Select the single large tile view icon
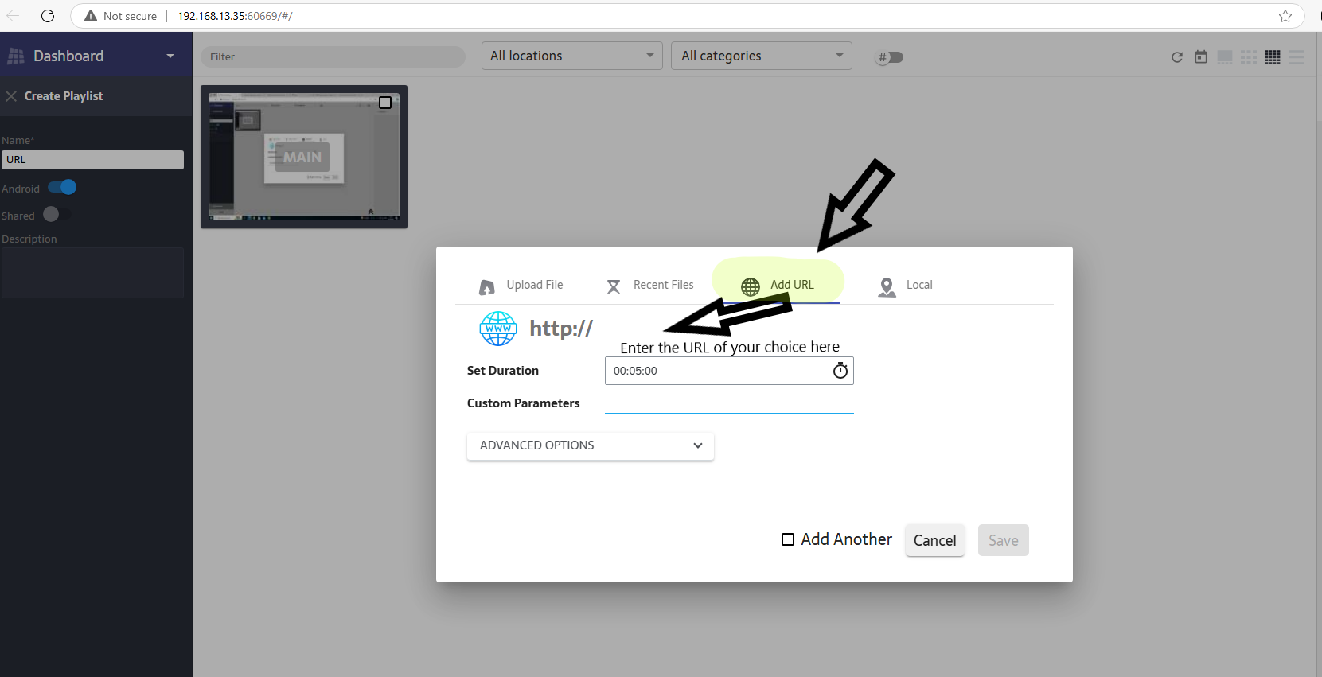Viewport: 1322px width, 677px height. click(1225, 57)
